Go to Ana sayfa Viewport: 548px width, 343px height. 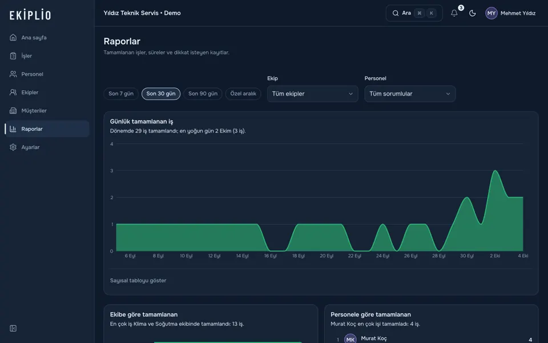[47, 38]
